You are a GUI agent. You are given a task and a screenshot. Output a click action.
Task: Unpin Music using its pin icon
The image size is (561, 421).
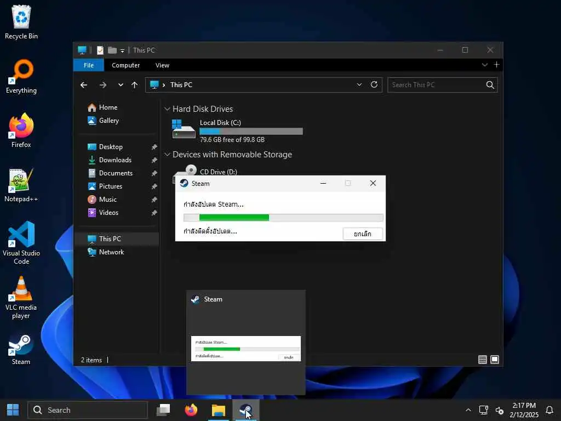pyautogui.click(x=154, y=200)
